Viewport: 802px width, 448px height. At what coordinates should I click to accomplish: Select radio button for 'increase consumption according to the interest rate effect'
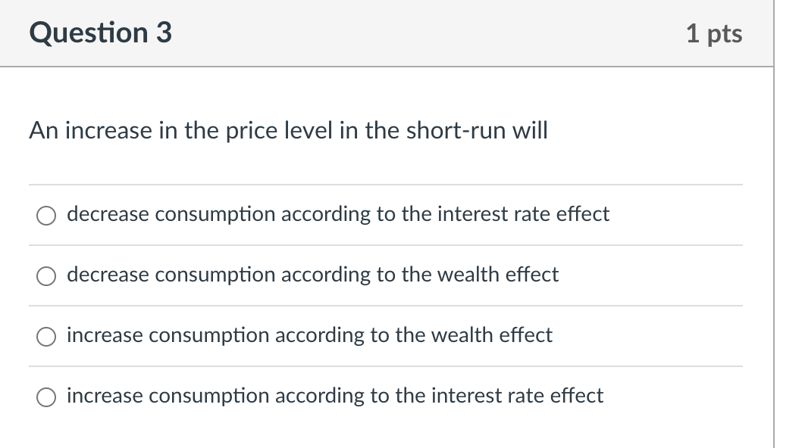click(46, 396)
